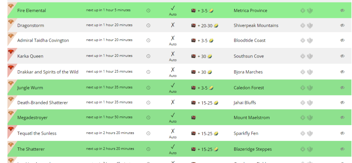Image resolution: width=352 pixels, height=163 pixels.
Task: Open the Jungle Wurm boss name
Action: (x=30, y=88)
